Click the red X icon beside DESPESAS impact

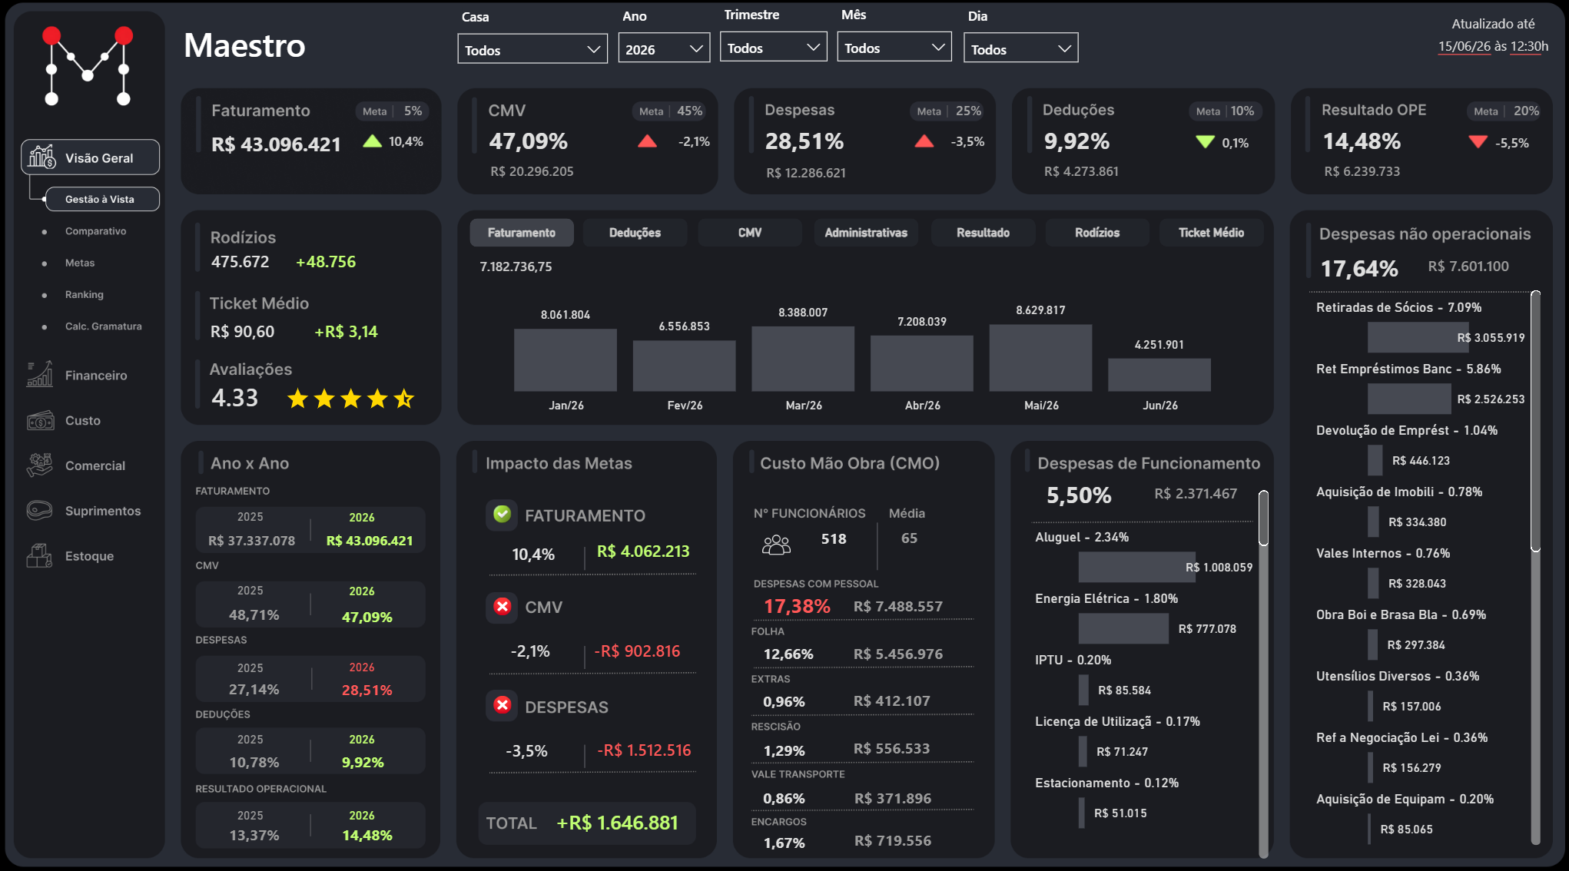coord(503,705)
